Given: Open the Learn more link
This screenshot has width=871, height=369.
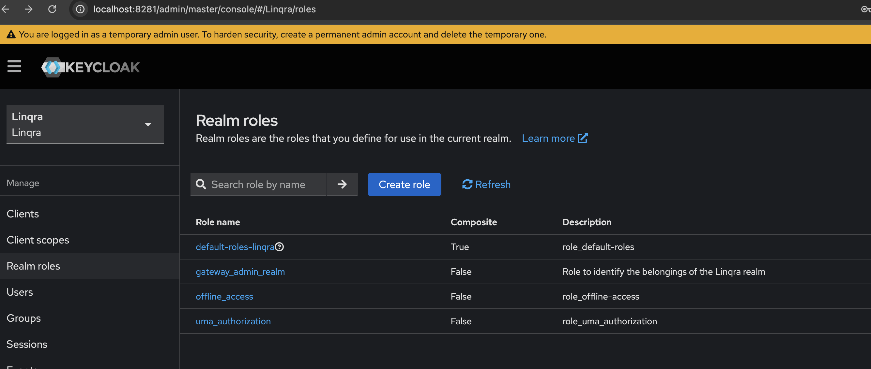Looking at the screenshot, I should [x=548, y=138].
